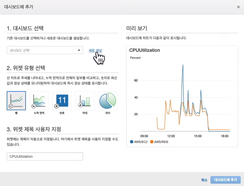Select the line chart widget type
The height and width of the screenshot is (186, 244).
click(x=16, y=101)
